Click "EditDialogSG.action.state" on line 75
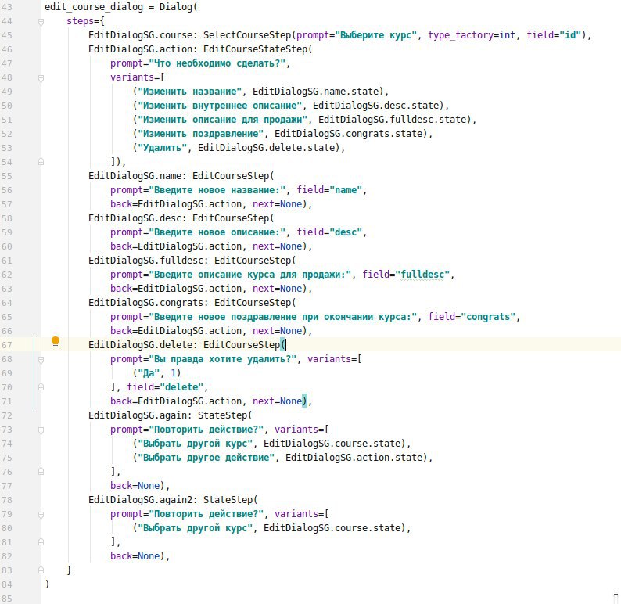Image resolution: width=621 pixels, height=604 pixels. click(x=354, y=458)
